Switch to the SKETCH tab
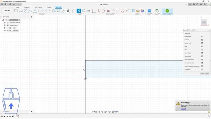211x119 pixels. pyautogui.click(x=59, y=7)
